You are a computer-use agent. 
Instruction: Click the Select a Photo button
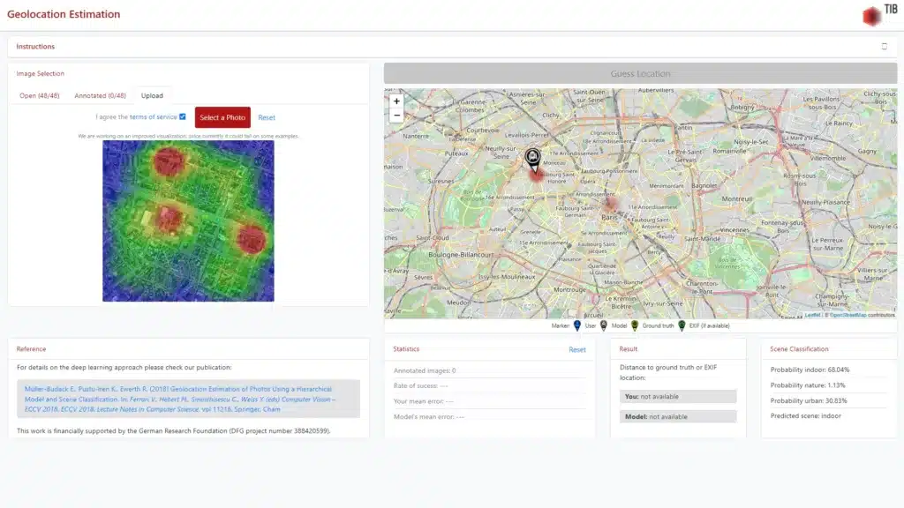tap(222, 117)
